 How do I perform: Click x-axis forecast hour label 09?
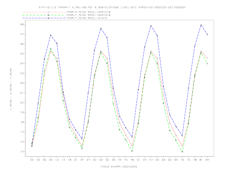[x=51, y=160]
